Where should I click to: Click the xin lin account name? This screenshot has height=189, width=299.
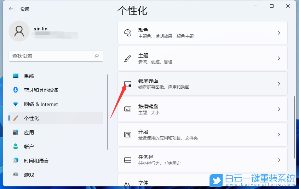(41, 29)
